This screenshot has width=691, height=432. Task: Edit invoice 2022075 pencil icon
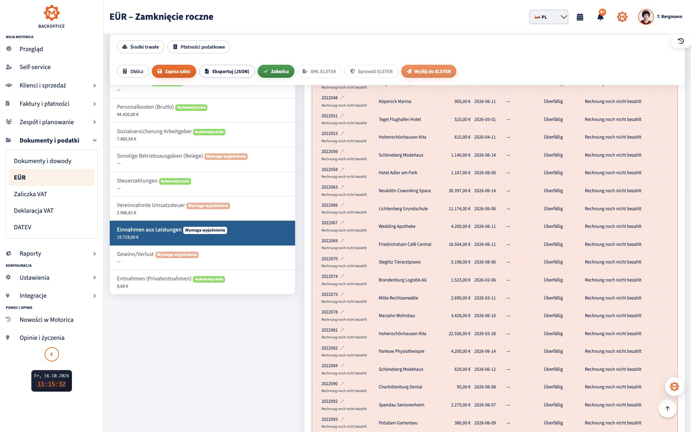(x=342, y=294)
